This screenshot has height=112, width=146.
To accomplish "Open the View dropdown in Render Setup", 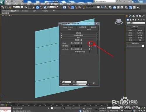I will [82, 85].
